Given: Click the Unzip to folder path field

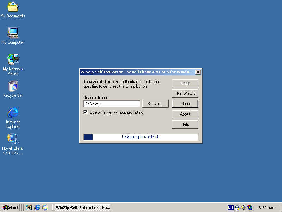Looking at the screenshot, I should (112, 104).
